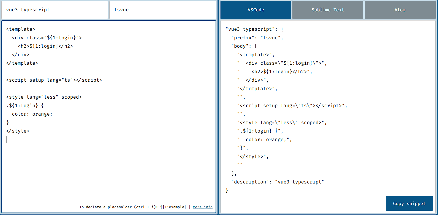Click the '"prefix": "tsvue",' line in output
The height and width of the screenshot is (215, 438).
tap(257, 38)
